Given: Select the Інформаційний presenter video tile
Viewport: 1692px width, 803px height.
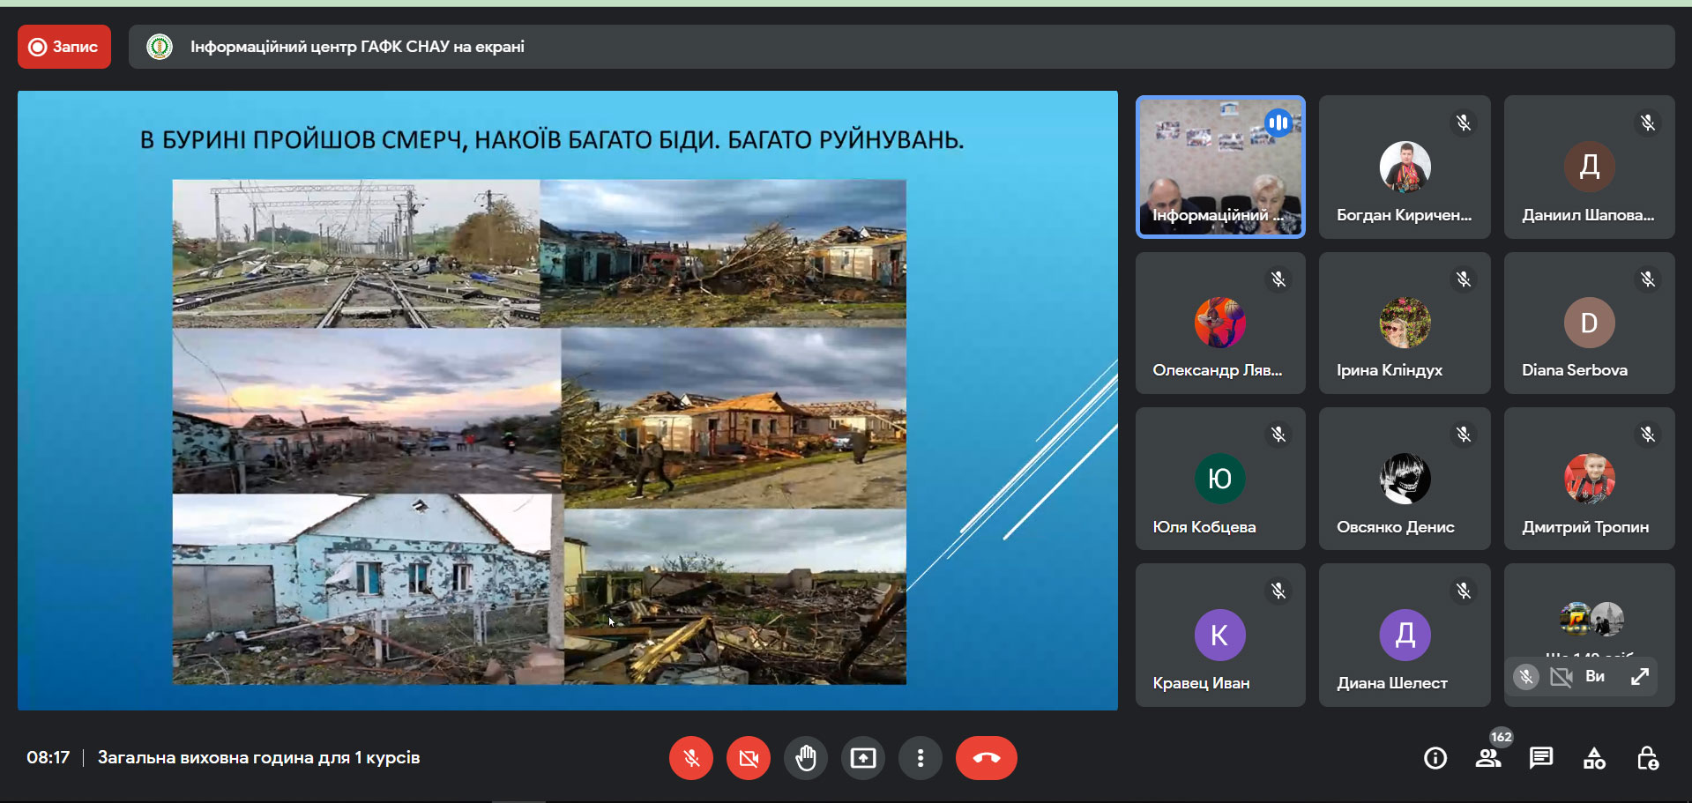Looking at the screenshot, I should (1220, 167).
